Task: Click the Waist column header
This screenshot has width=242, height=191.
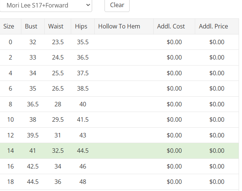Action: 56,26
